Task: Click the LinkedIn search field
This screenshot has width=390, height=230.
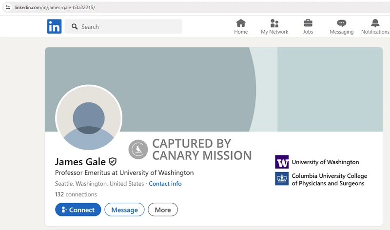Action: (123, 26)
